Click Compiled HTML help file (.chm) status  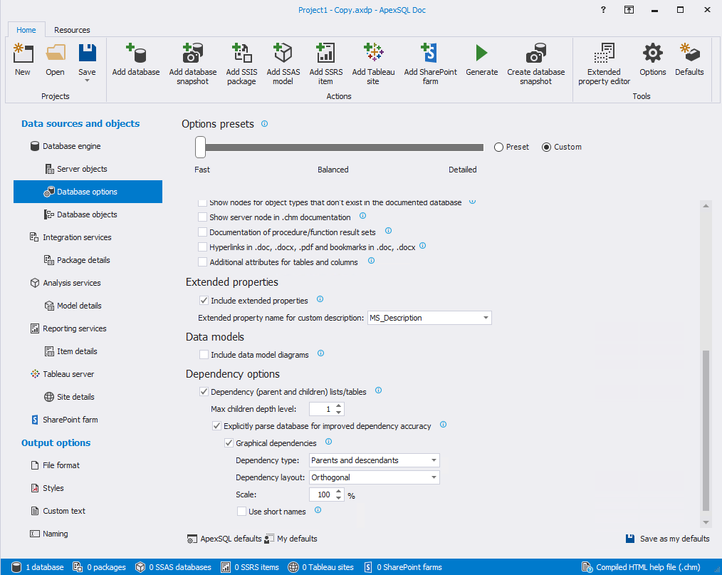click(x=641, y=567)
